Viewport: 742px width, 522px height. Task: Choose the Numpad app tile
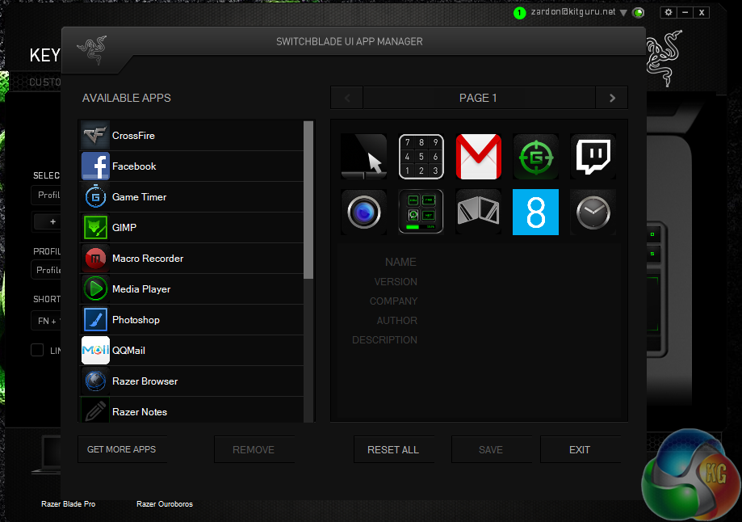(x=421, y=156)
